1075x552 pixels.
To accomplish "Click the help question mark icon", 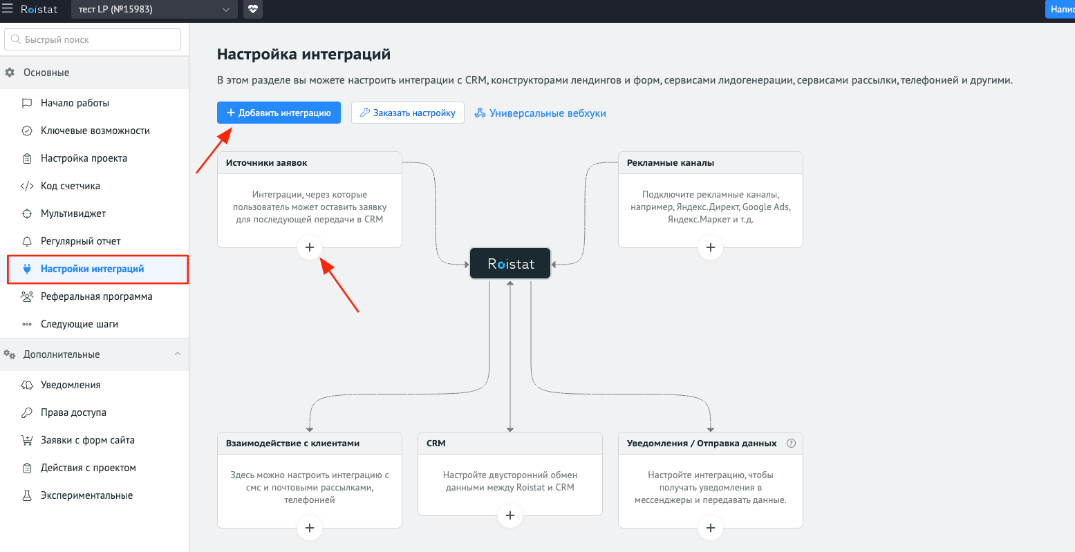I will pos(792,444).
